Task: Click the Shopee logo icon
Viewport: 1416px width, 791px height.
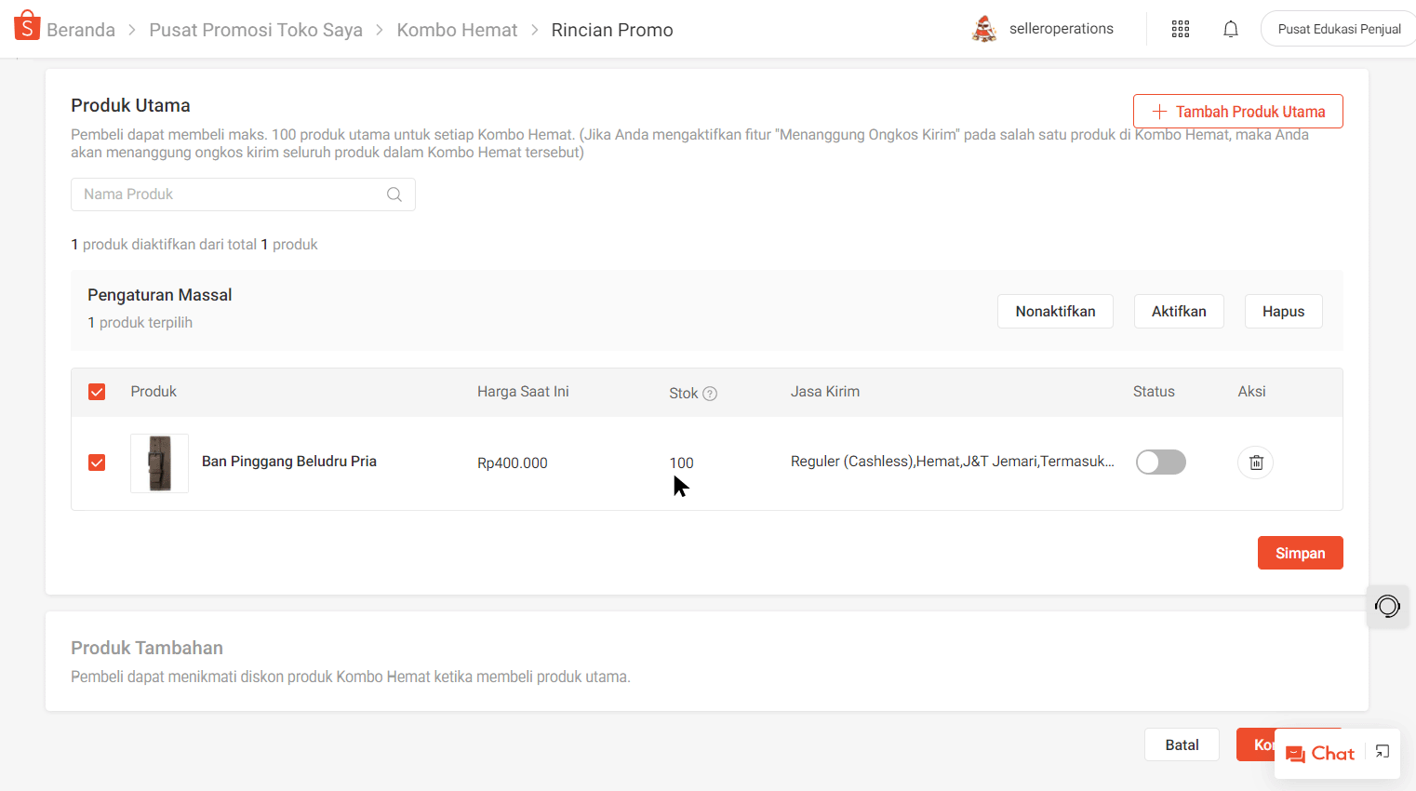Action: point(27,27)
